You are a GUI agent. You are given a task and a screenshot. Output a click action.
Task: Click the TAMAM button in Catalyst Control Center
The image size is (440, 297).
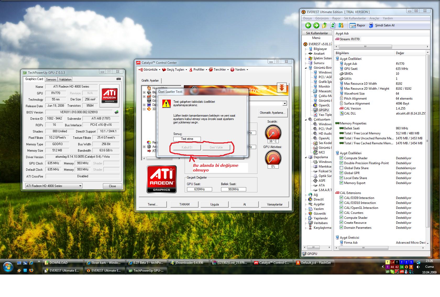coord(184,204)
